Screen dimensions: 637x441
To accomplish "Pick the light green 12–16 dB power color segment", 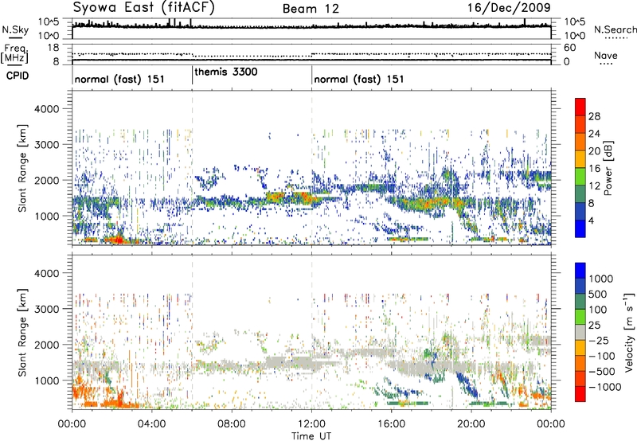I will point(580,177).
